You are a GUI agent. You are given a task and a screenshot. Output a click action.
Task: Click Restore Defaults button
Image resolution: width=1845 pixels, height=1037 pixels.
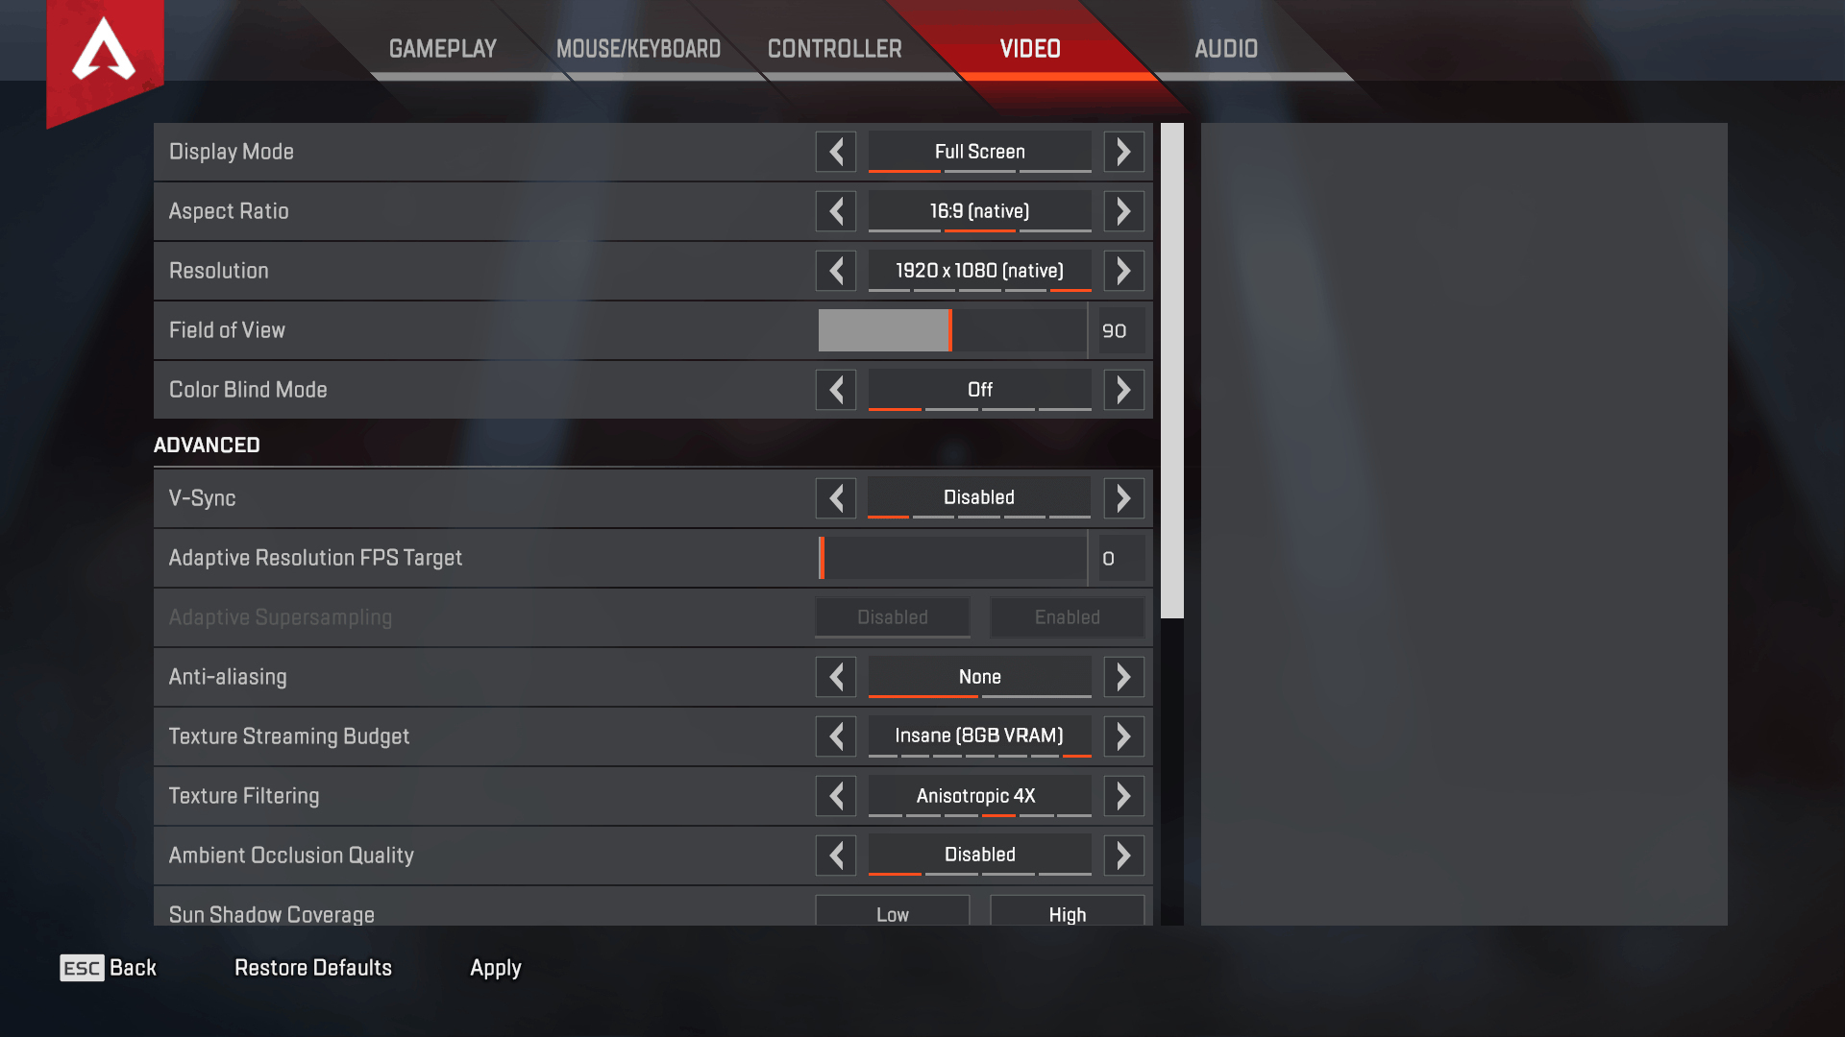point(313,966)
